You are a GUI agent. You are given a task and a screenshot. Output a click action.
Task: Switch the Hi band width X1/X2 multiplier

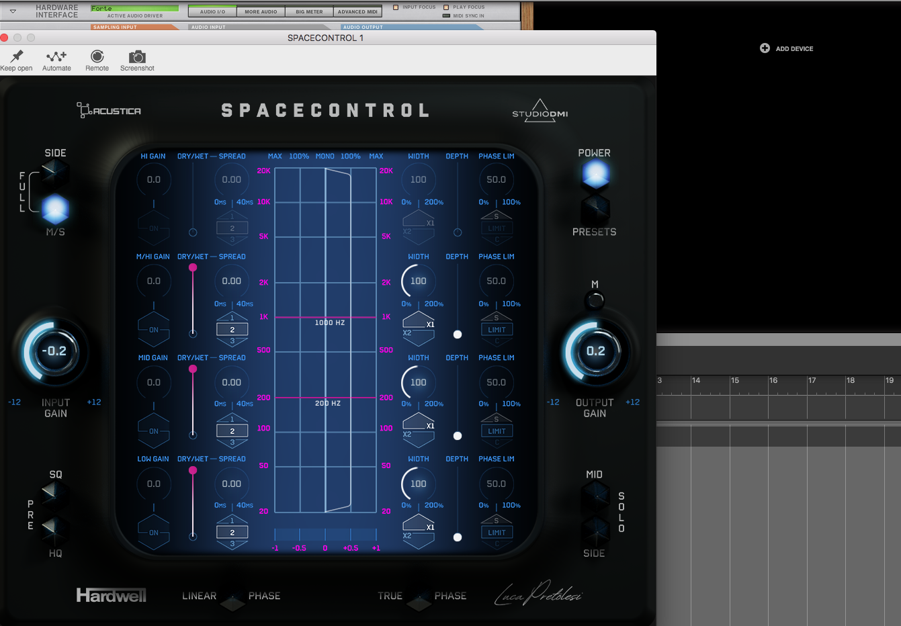point(419,227)
